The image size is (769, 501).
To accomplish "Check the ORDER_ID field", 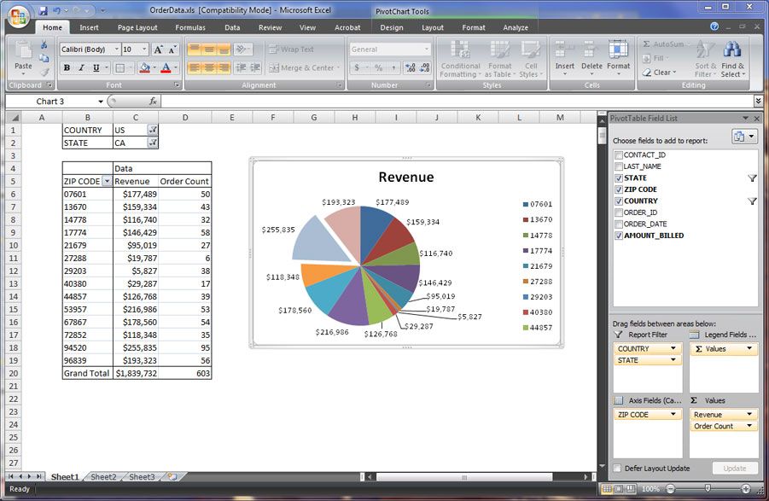I will (x=619, y=213).
